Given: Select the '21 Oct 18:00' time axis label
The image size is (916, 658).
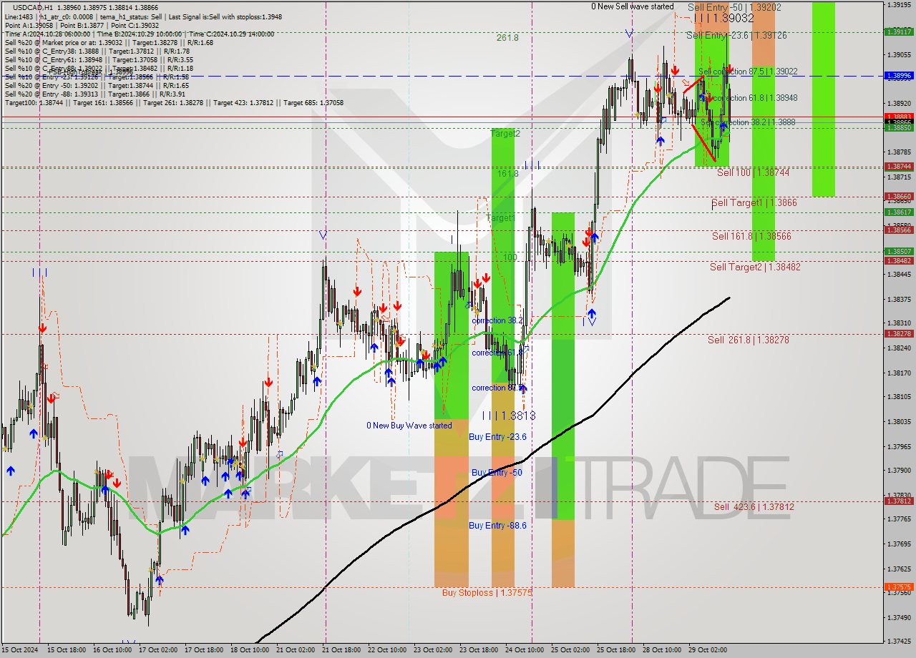Looking at the screenshot, I should click(x=341, y=650).
